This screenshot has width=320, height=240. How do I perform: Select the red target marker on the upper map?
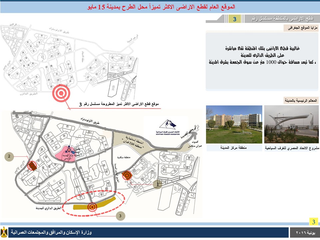[x=61, y=93]
